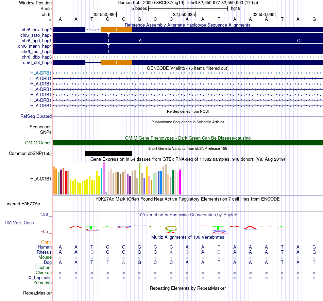Image resolution: width=323 pixels, height=301 pixels.
Task: Click the tall lime-green GTEx expression bar
Action: (x=140, y=179)
